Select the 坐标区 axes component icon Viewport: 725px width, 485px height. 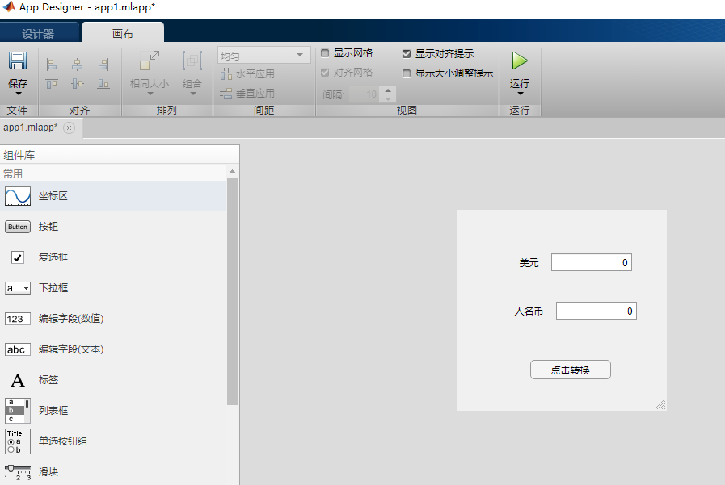(x=18, y=196)
